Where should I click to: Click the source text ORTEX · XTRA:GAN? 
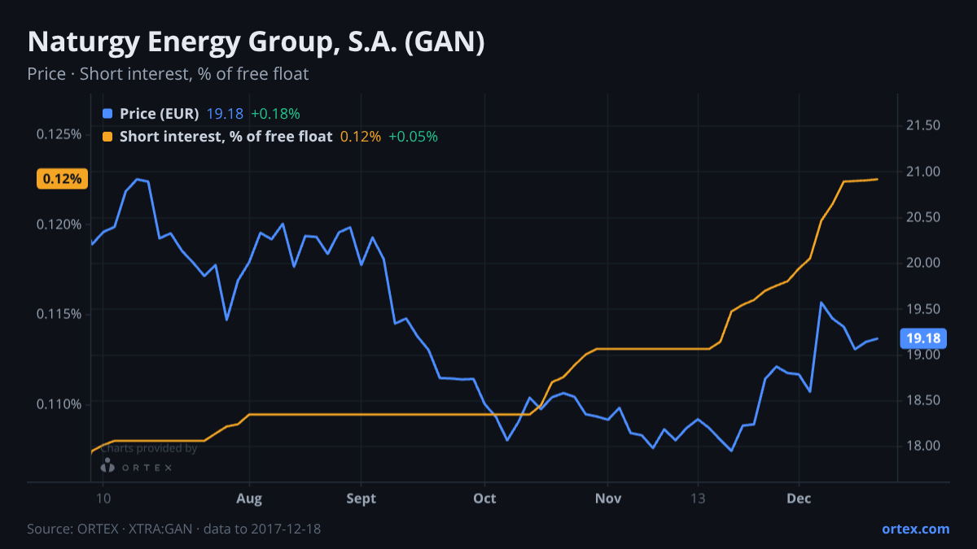click(x=134, y=529)
